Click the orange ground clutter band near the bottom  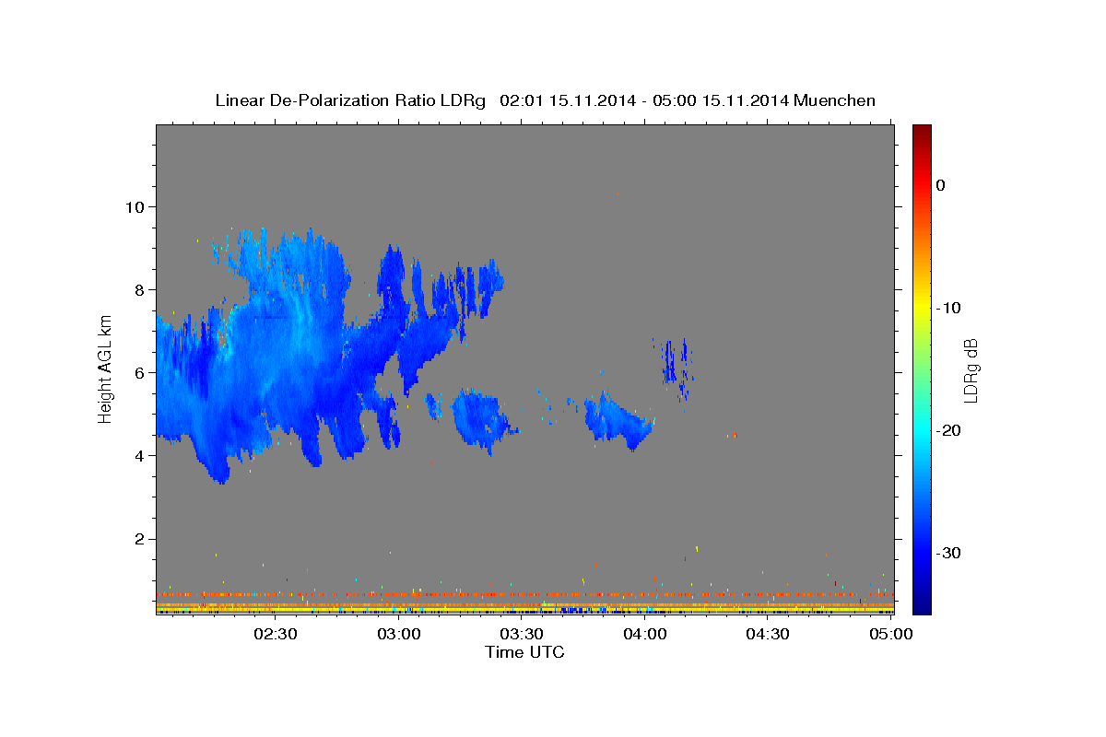(524, 594)
